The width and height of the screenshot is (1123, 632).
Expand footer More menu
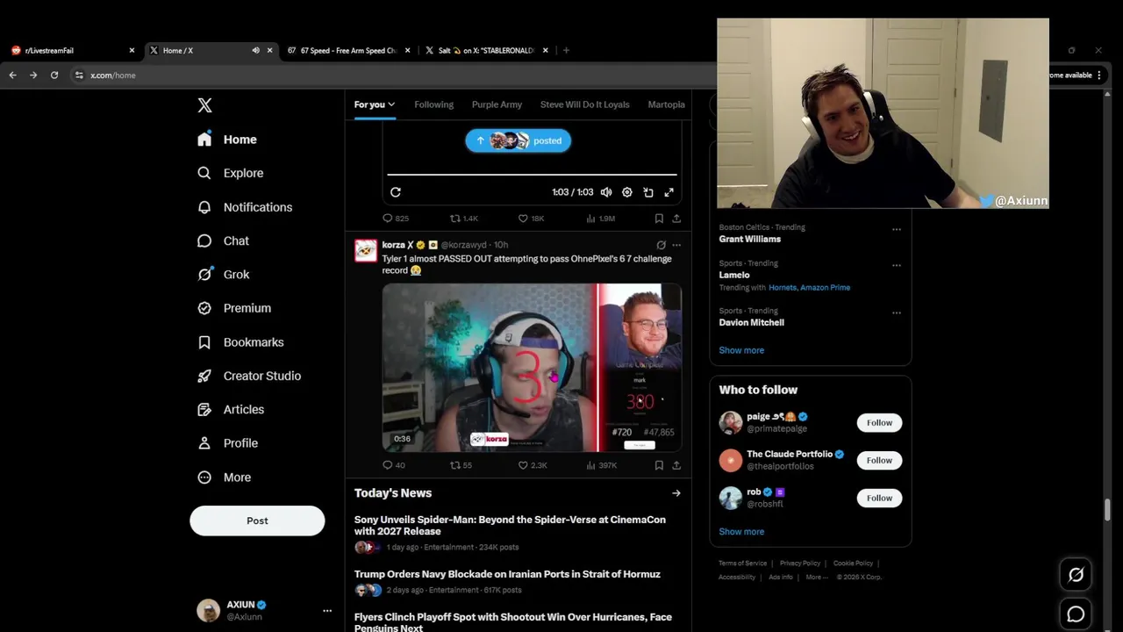coord(817,578)
